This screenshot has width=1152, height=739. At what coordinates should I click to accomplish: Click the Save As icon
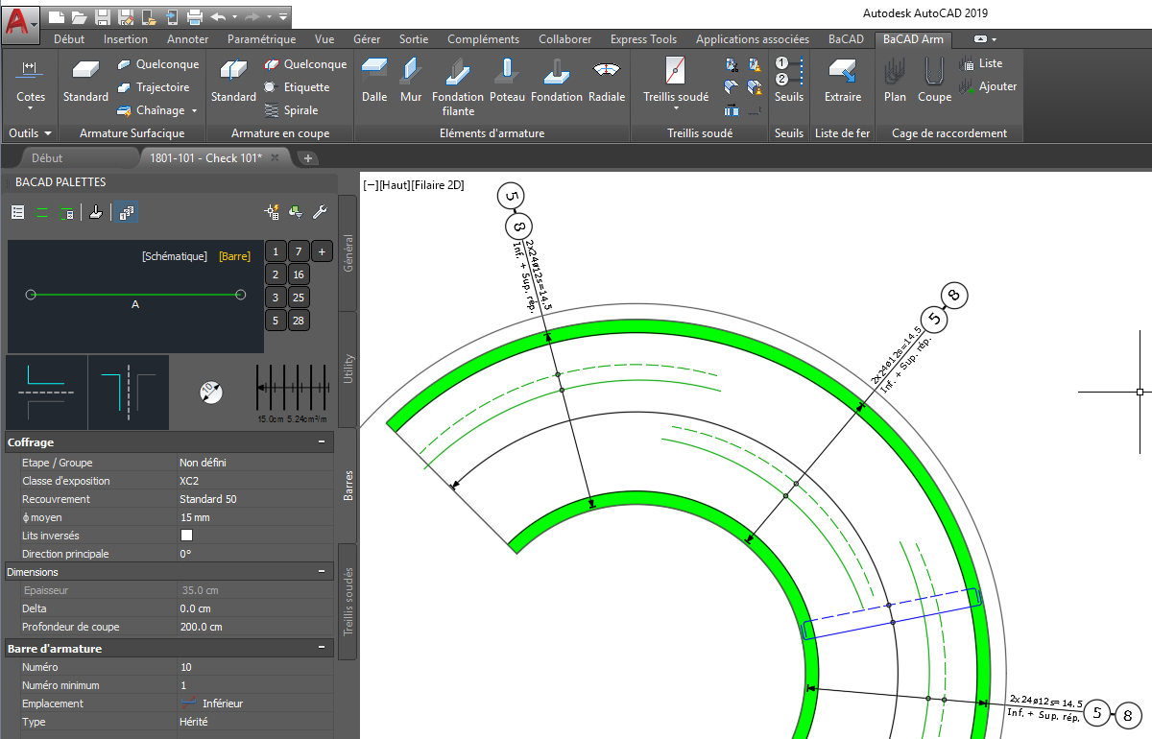pyautogui.click(x=125, y=16)
